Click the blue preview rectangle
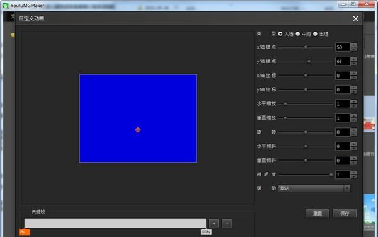 pos(138,118)
